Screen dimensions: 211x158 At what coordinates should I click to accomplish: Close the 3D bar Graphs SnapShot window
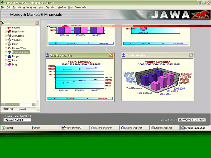pos(191,55)
